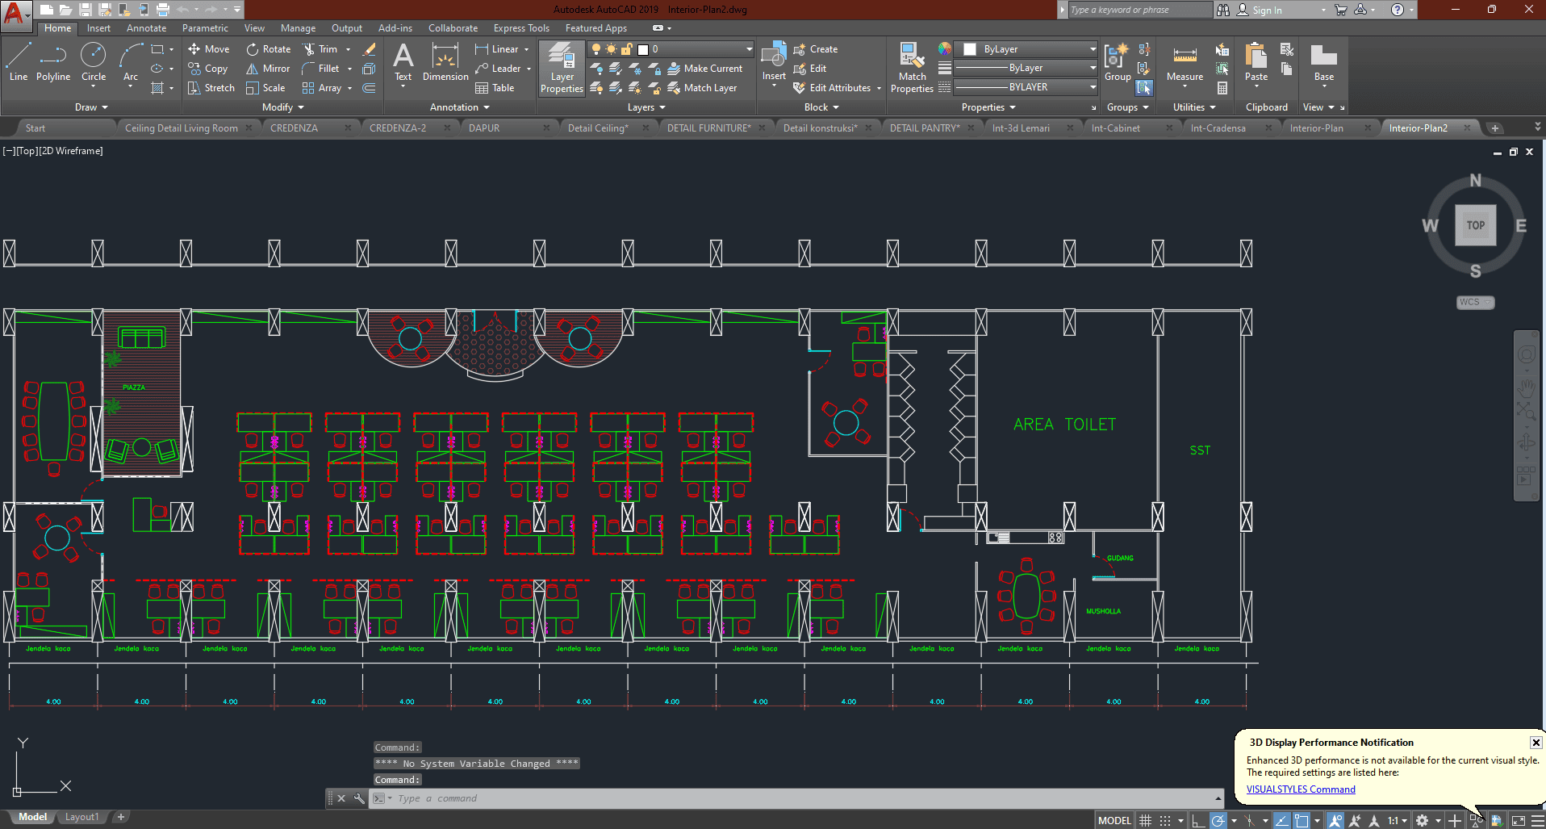This screenshot has height=829, width=1546.
Task: Choose the Mirror modify tool
Action: coord(268,69)
